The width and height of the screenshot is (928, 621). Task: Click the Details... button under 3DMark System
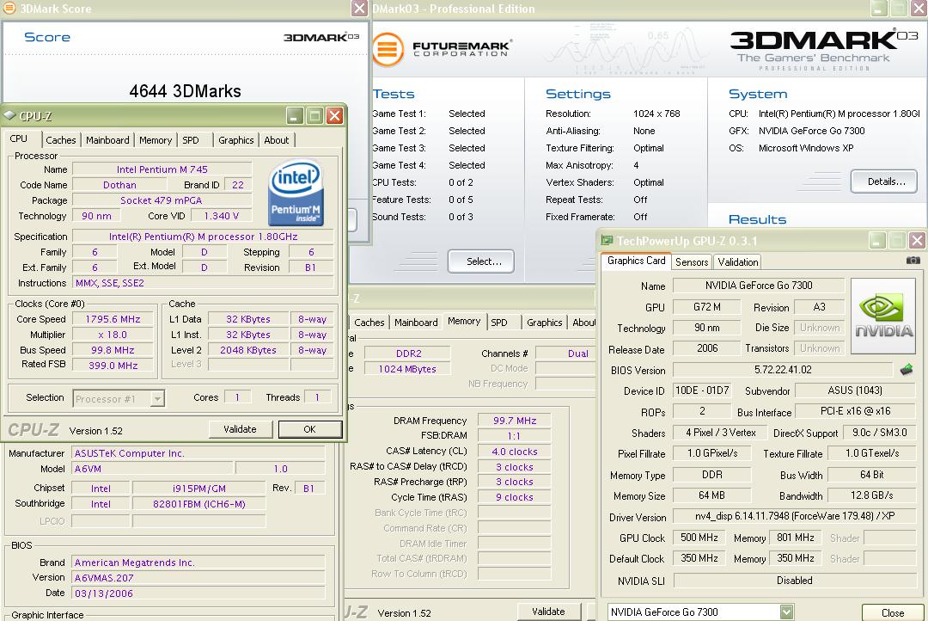pyautogui.click(x=886, y=181)
